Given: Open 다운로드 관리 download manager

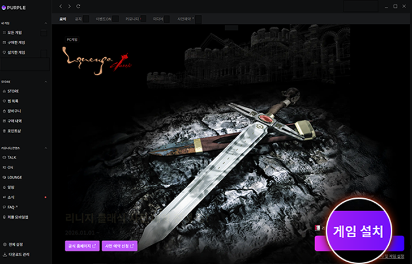Looking at the screenshot, I should click(16, 254).
